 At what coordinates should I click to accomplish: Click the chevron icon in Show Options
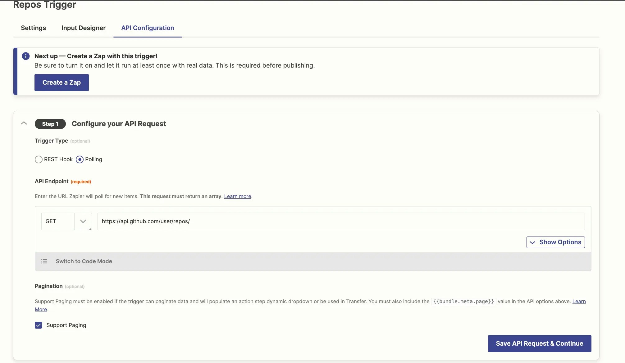pos(532,242)
